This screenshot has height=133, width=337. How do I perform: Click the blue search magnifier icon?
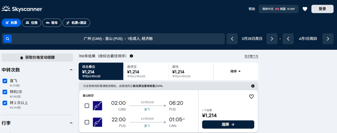(x=7, y=39)
